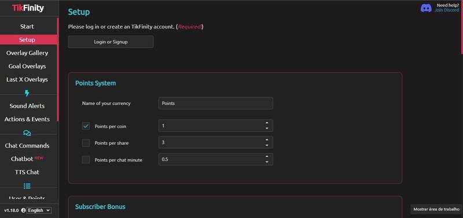The width and height of the screenshot is (463, 218).
Task: Click the Points per chat minute value field
Action: point(215,159)
